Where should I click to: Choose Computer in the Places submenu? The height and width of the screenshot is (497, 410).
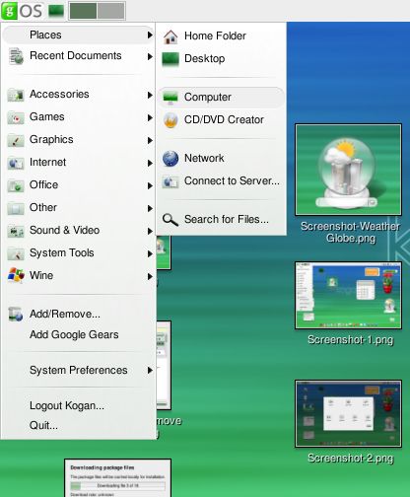(222, 98)
